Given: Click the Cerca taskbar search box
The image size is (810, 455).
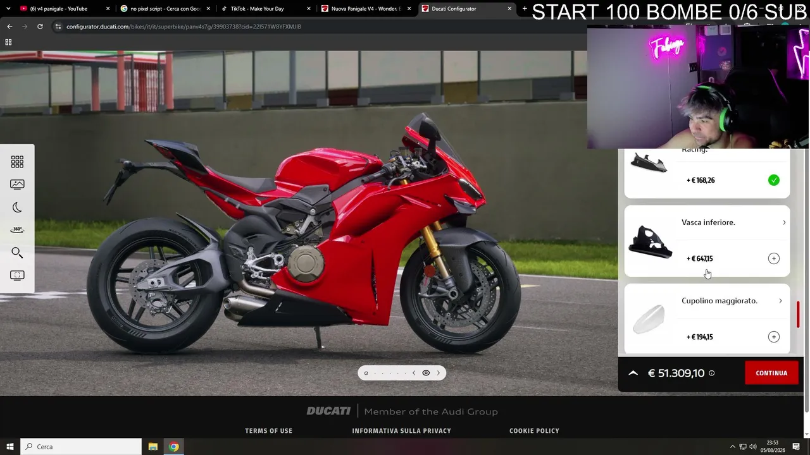Looking at the screenshot, I should [x=81, y=447].
